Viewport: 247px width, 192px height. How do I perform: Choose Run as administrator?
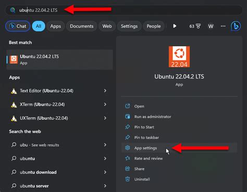153,117
